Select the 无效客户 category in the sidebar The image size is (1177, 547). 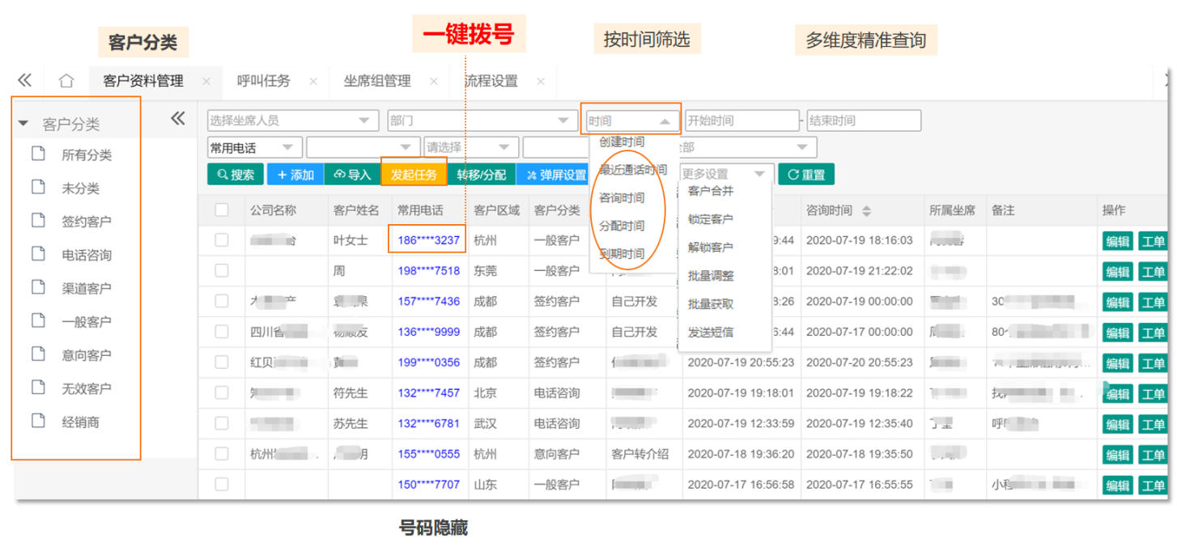tap(87, 388)
